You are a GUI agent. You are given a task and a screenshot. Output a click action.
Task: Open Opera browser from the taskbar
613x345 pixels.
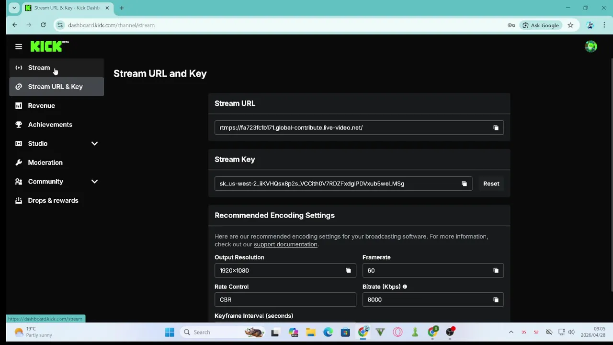397,332
